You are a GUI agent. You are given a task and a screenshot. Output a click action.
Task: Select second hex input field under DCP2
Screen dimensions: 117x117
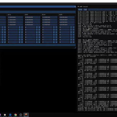point(16,20)
